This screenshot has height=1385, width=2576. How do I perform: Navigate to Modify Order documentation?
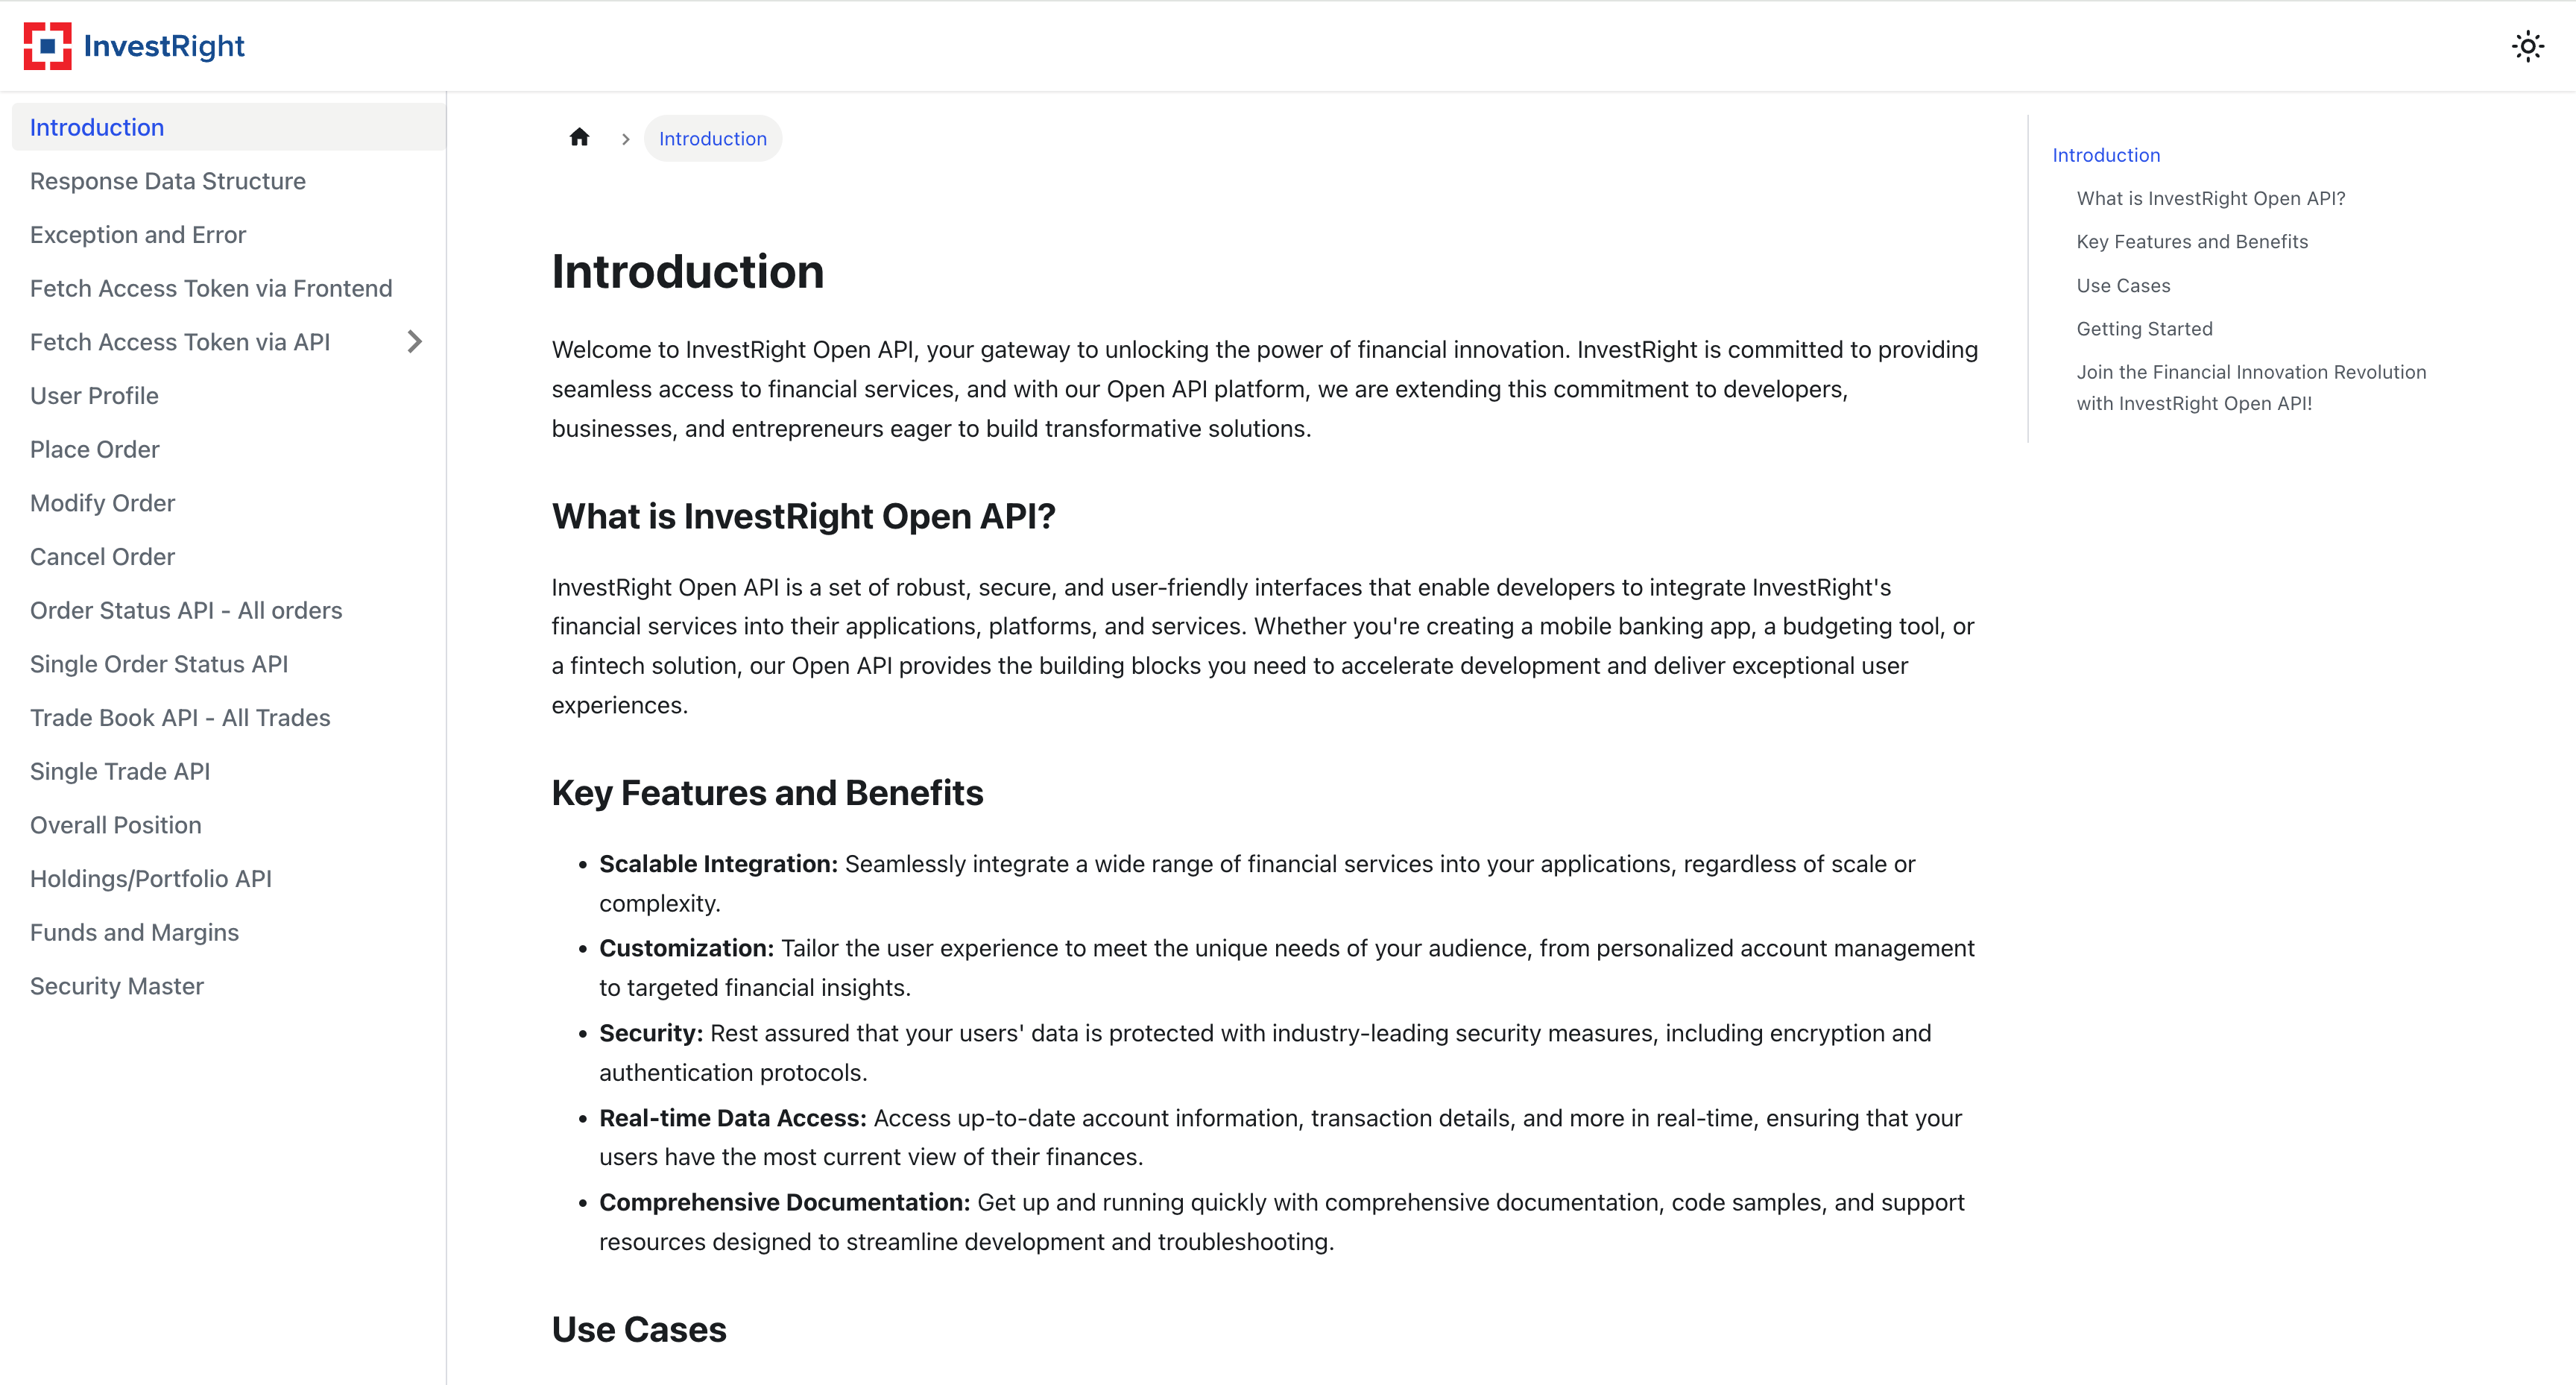pos(102,503)
